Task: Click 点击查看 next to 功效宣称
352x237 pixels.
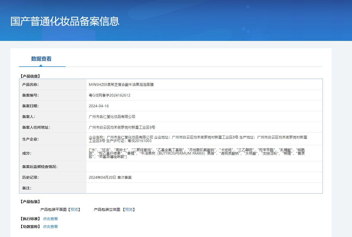Action: point(50,227)
